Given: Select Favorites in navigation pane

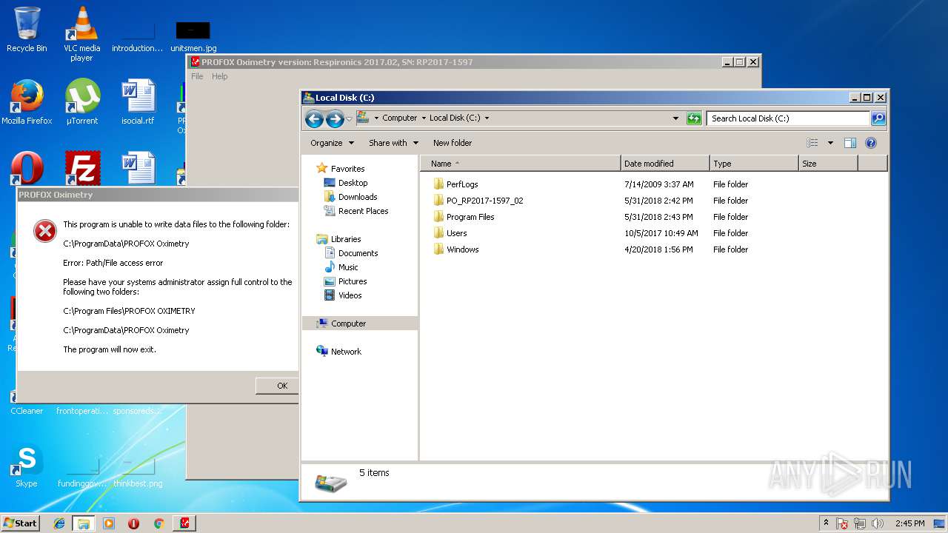Looking at the screenshot, I should [347, 169].
